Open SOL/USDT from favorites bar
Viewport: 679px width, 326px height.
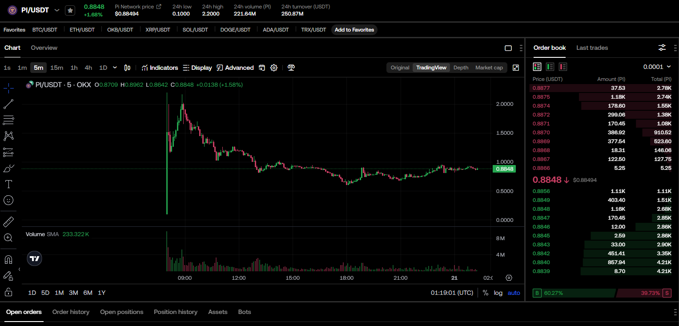[195, 30]
